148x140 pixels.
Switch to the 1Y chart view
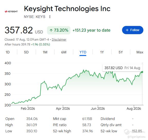coord(102,52)
